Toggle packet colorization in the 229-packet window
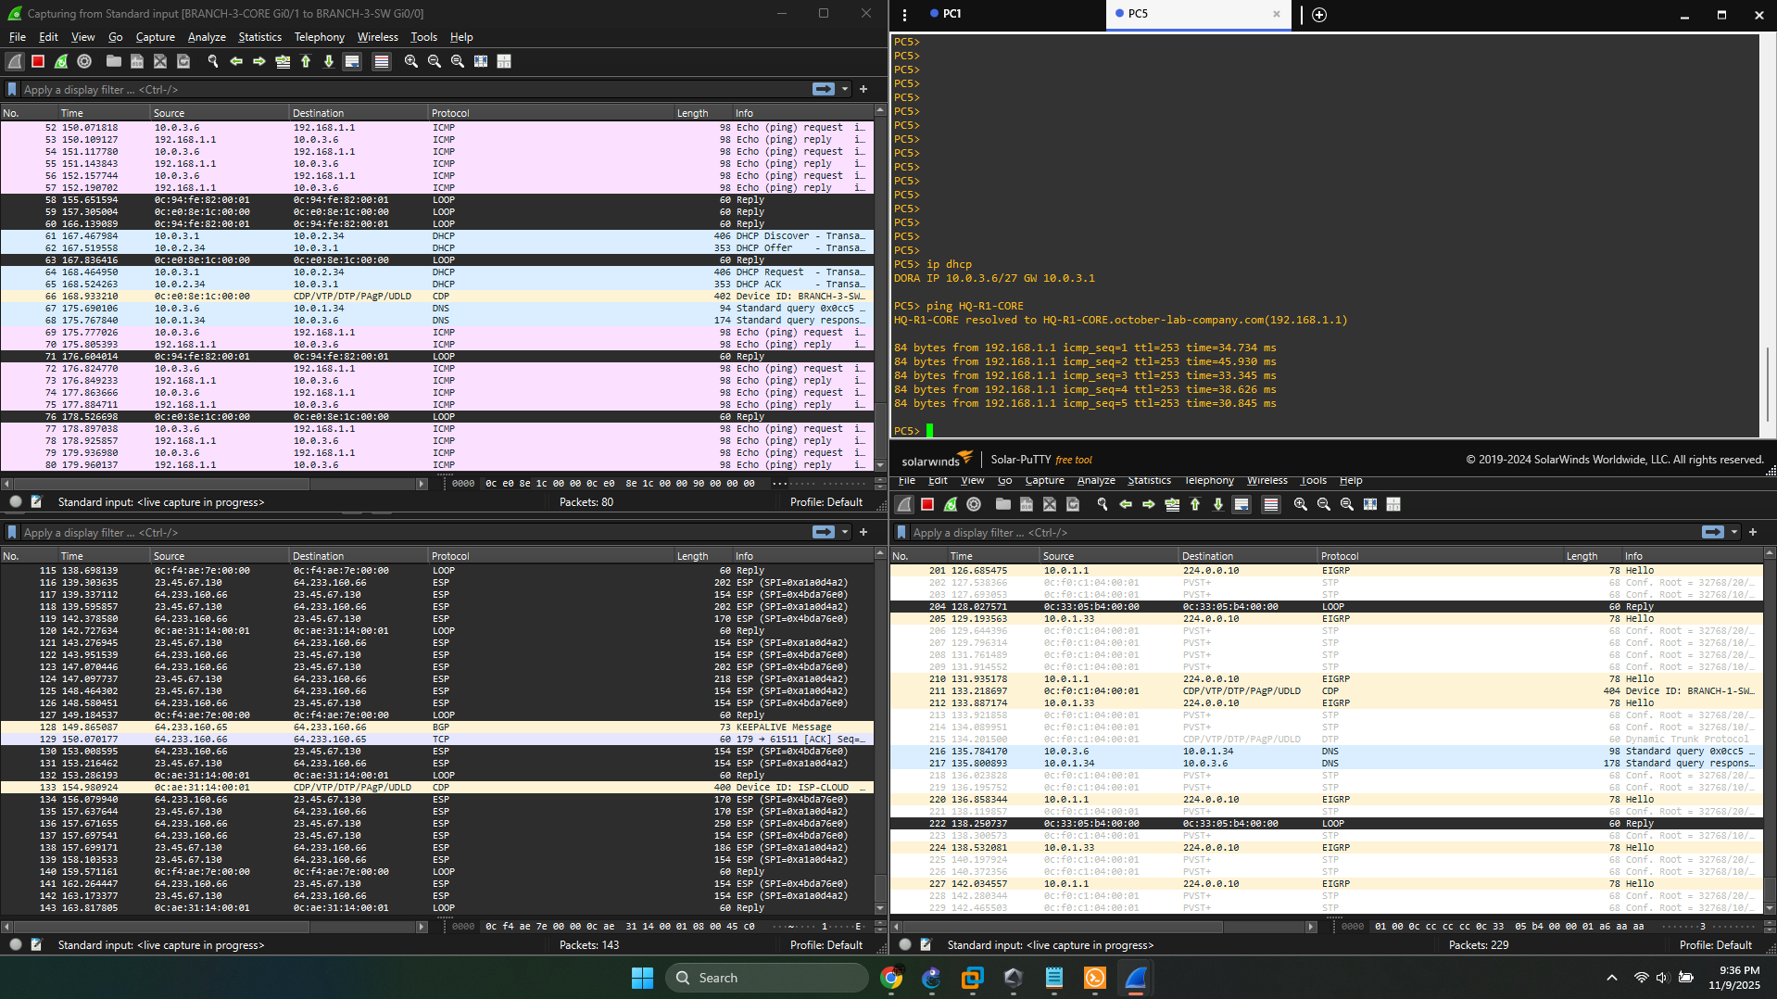This screenshot has width=1777, height=999. coord(1270,504)
